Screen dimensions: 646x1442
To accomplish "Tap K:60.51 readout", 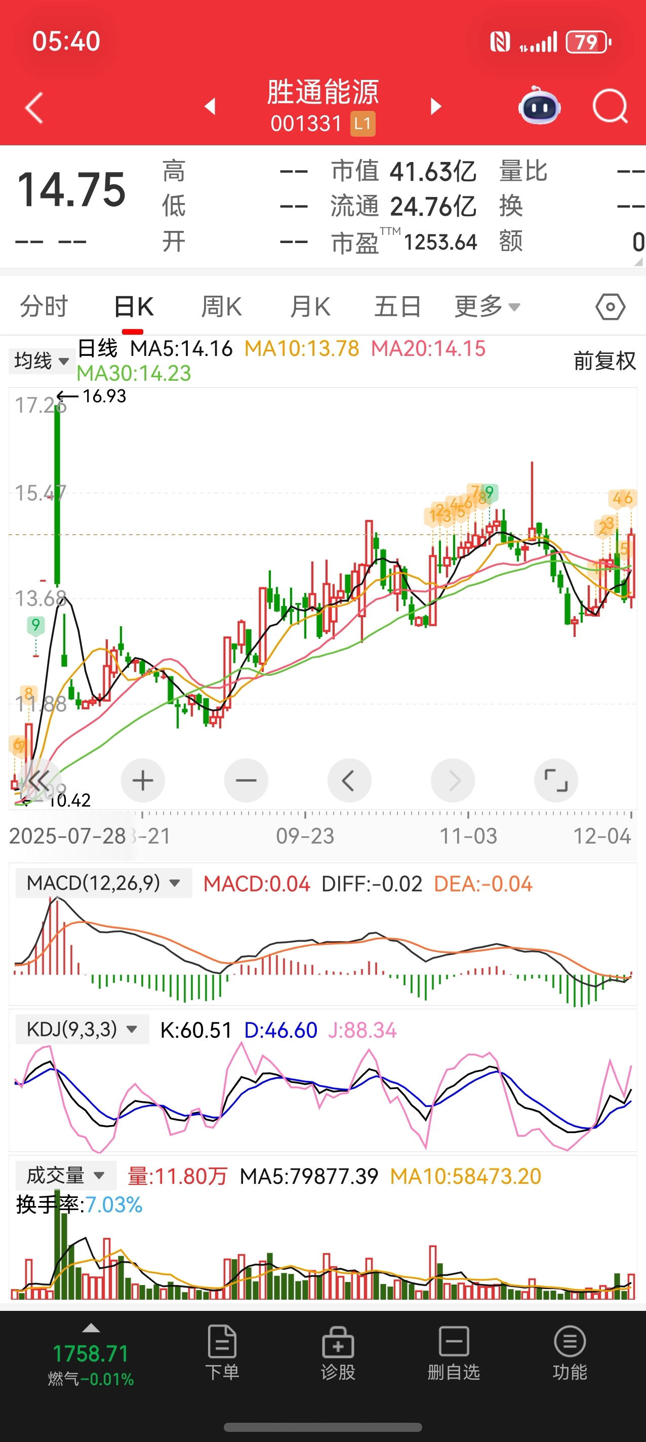I will (x=196, y=1030).
